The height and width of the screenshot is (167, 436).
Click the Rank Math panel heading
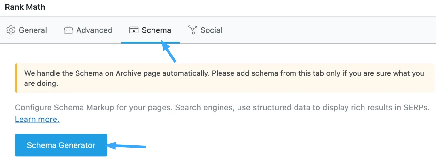point(25,7)
